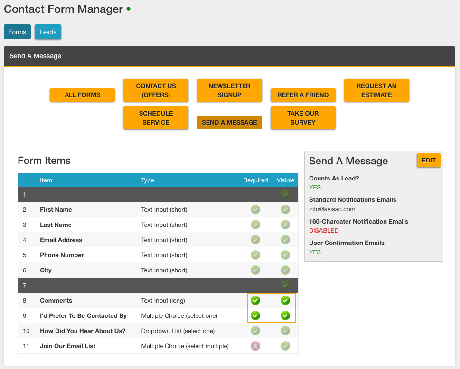
Task: Select the Request An Estimate form
Action: point(376,90)
